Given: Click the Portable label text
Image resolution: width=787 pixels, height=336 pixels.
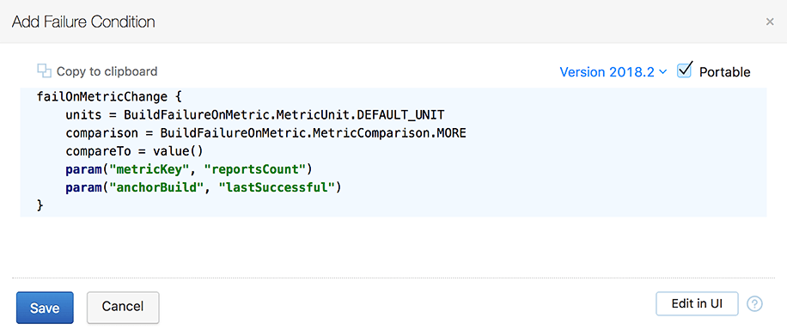Looking at the screenshot, I should pos(725,72).
